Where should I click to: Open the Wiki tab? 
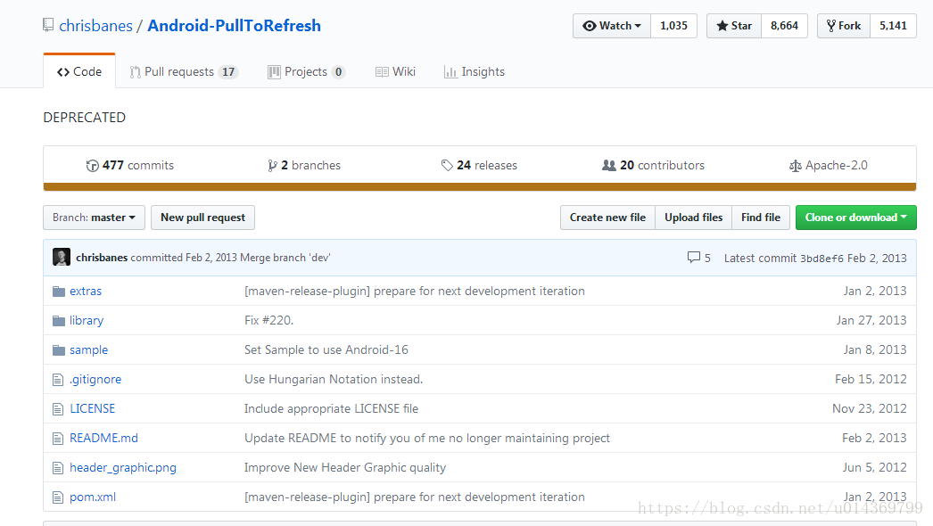[395, 71]
